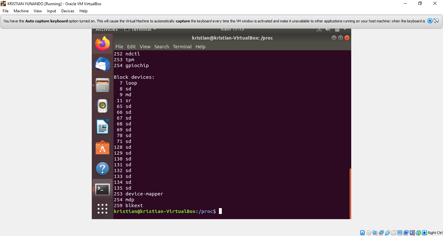Open the terminal's Edit menu
The image size is (443, 236).
[131, 47]
